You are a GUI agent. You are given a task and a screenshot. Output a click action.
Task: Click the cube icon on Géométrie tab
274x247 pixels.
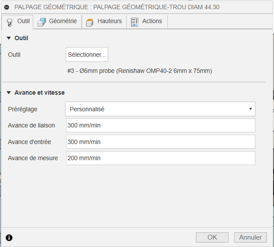(x=42, y=22)
